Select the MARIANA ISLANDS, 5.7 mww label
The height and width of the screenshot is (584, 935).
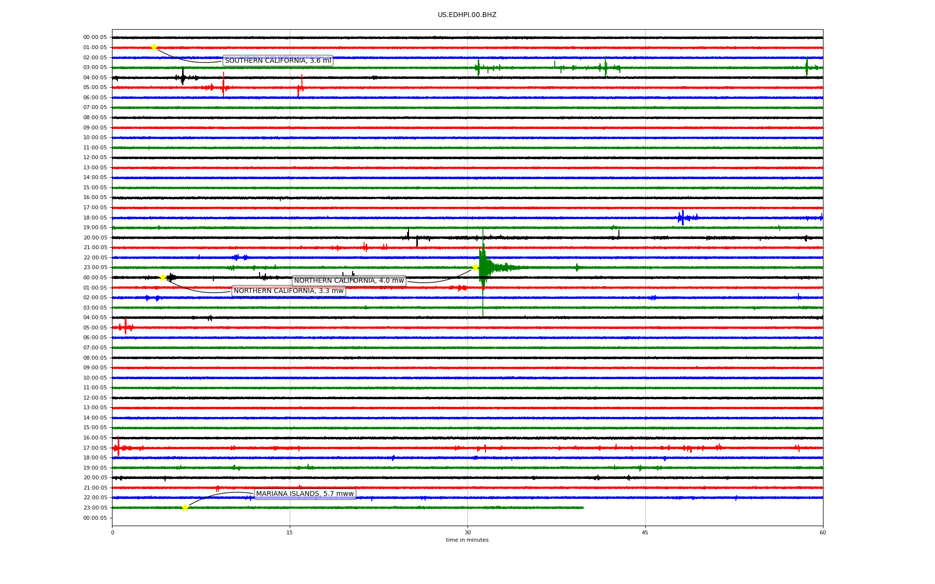point(305,494)
